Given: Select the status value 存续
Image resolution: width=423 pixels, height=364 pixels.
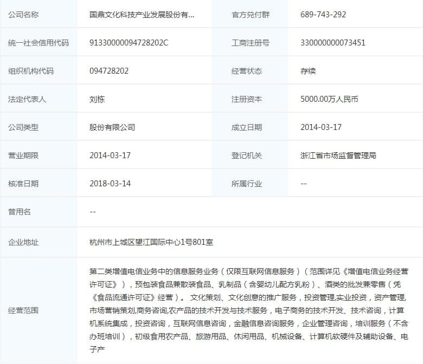Looking at the screenshot, I should (x=308, y=71).
